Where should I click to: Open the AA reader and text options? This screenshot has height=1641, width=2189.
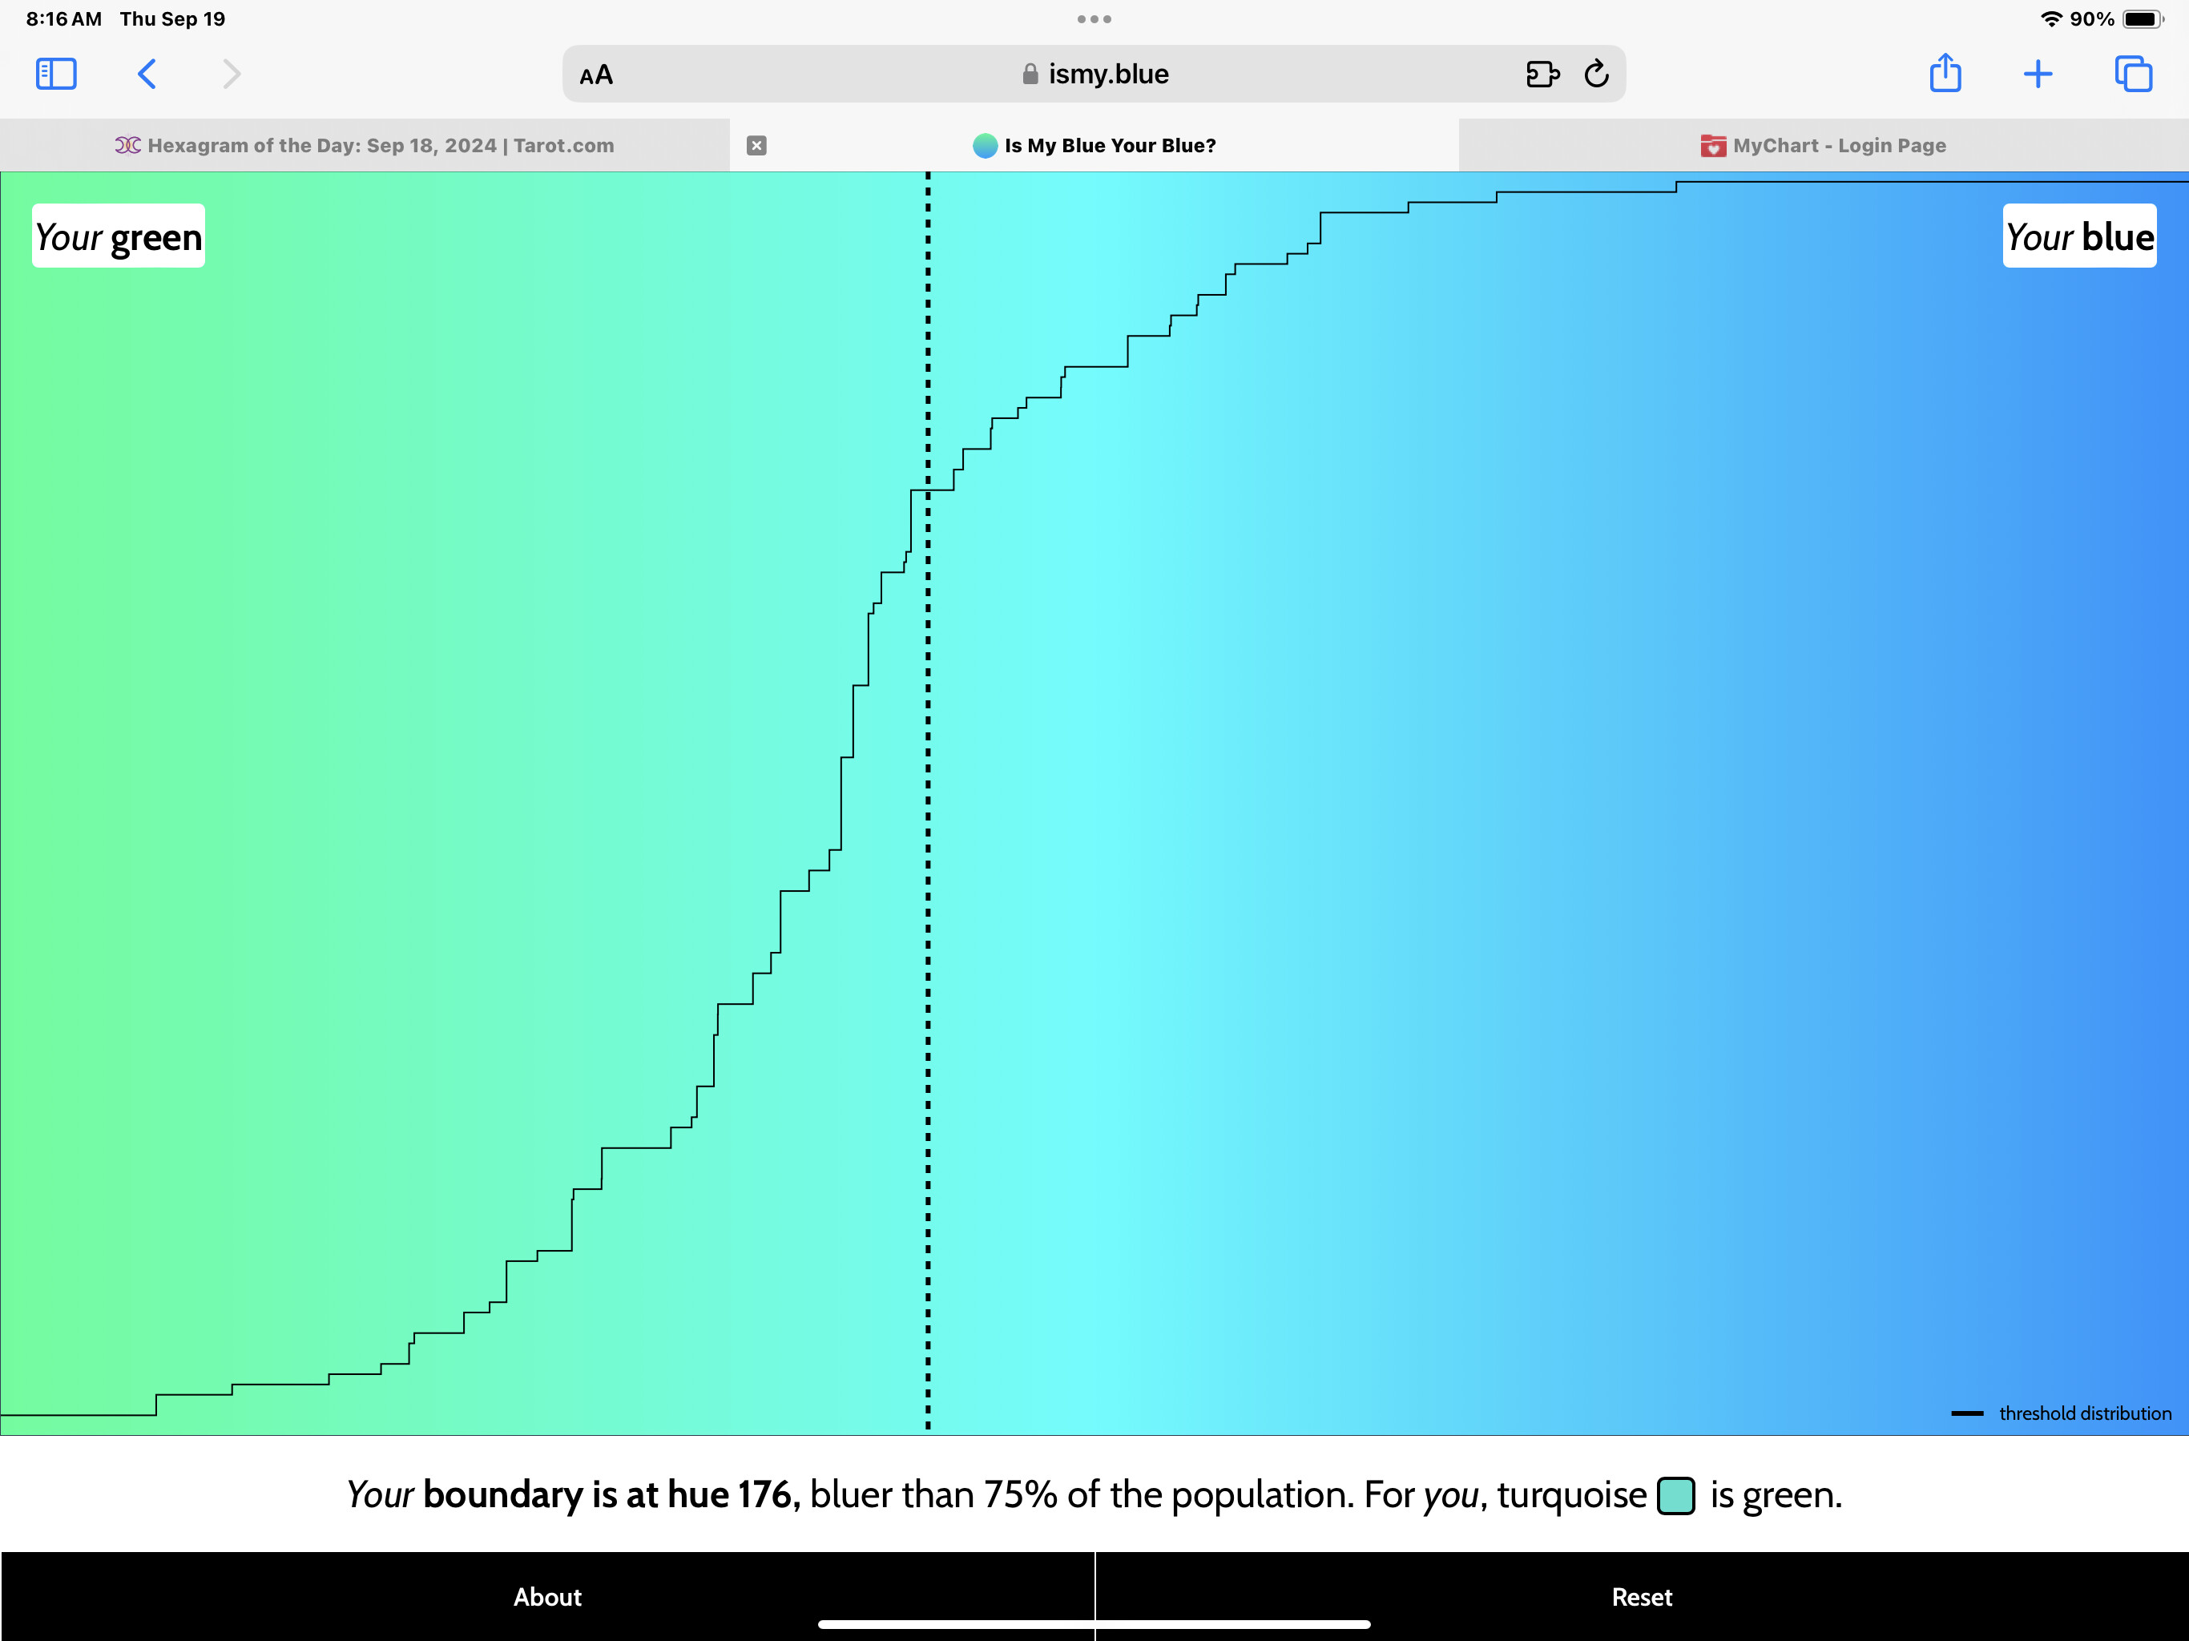596,75
